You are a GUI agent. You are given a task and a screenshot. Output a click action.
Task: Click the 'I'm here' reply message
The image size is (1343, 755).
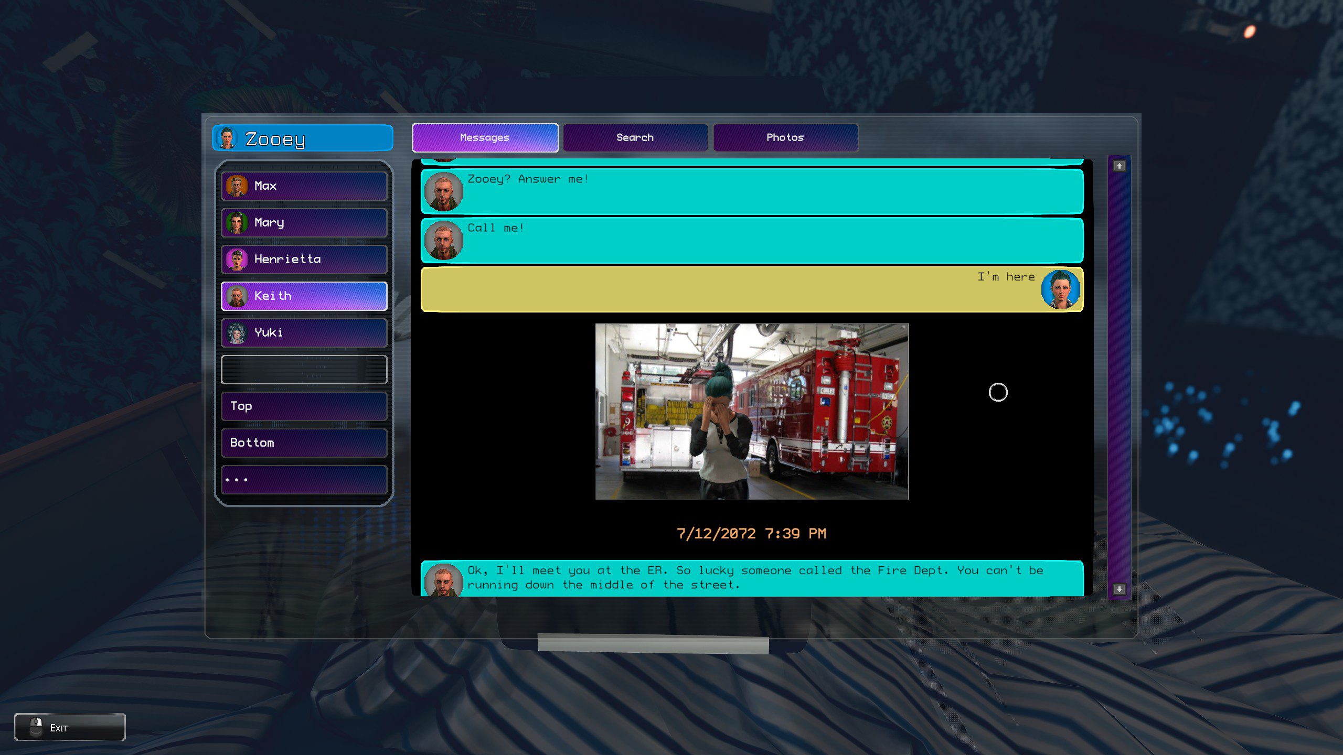(752, 289)
